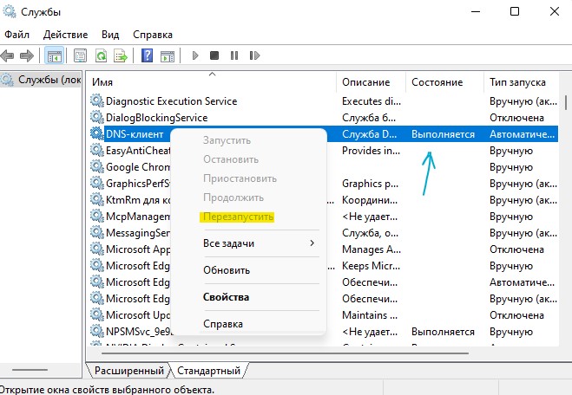Click gear icon of Diagnostic Execution Service
The image size is (572, 395).
coord(97,100)
